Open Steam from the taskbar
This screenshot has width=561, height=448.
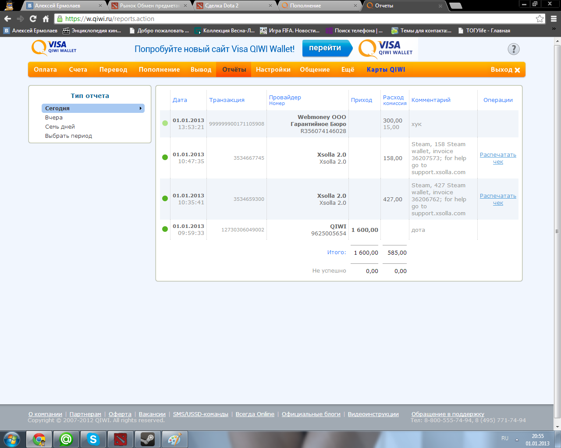[148, 439]
